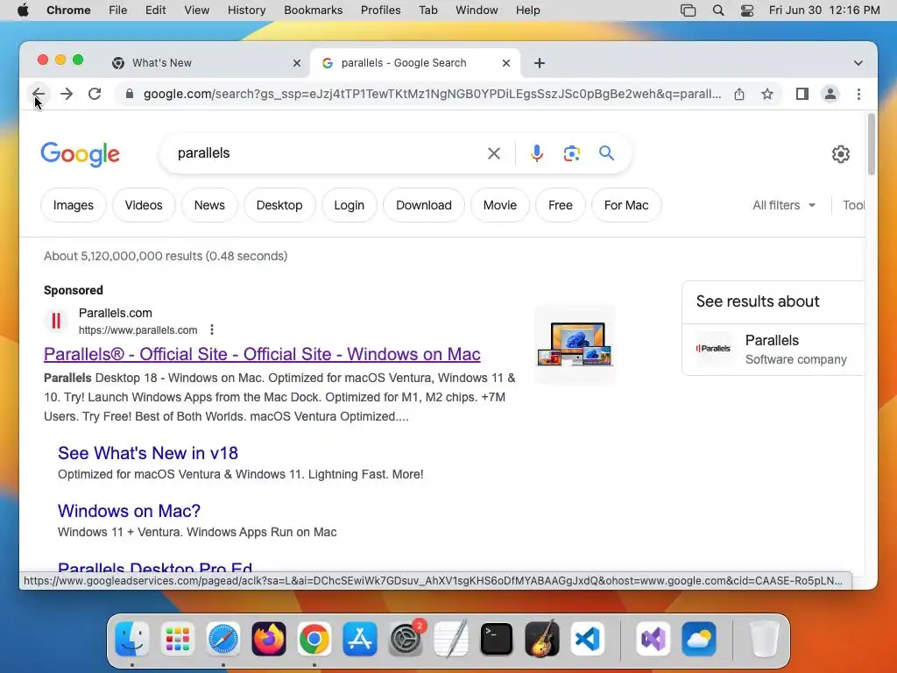The height and width of the screenshot is (673, 897).
Task: Open a new tab with the plus button
Action: click(x=540, y=63)
